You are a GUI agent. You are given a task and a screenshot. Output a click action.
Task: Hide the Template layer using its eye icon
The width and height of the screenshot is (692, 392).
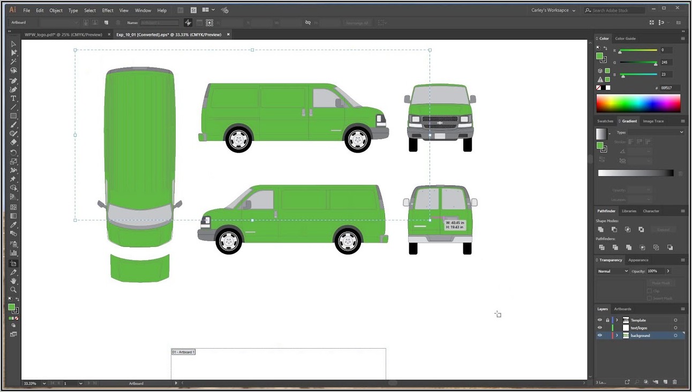click(x=599, y=320)
